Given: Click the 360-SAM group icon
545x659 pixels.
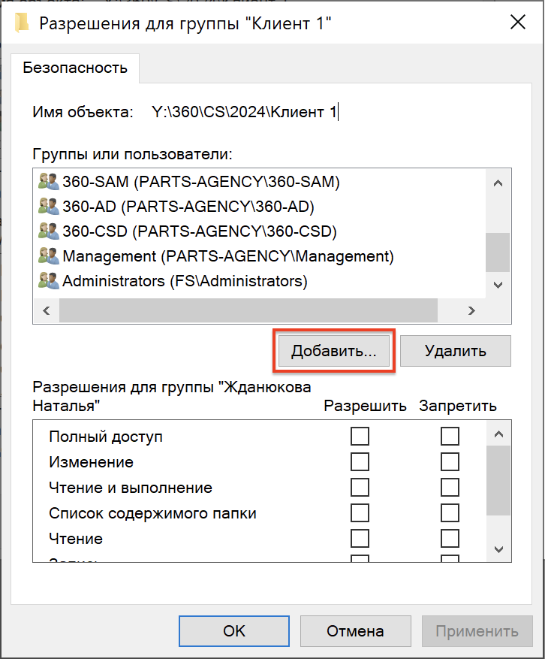Looking at the screenshot, I should [x=48, y=181].
